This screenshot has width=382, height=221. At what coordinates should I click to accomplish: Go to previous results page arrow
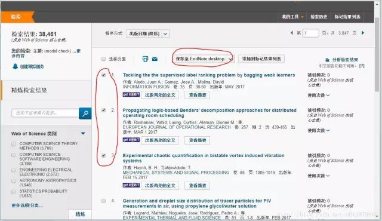pos(292,33)
